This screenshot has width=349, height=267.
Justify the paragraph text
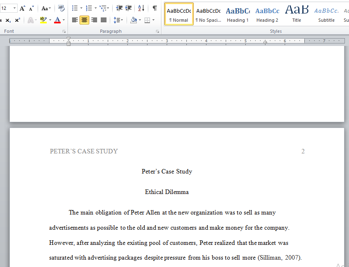tap(104, 20)
